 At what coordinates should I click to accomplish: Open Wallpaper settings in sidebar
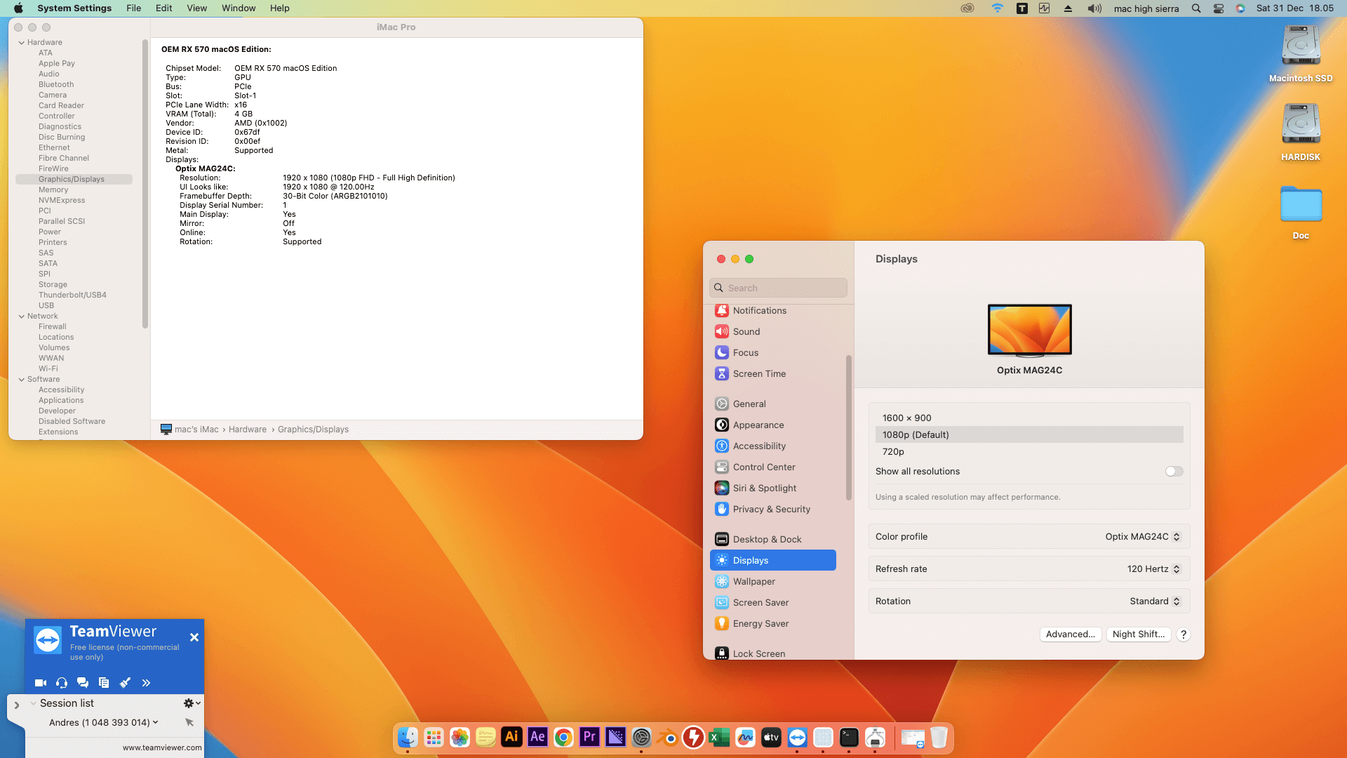(753, 581)
